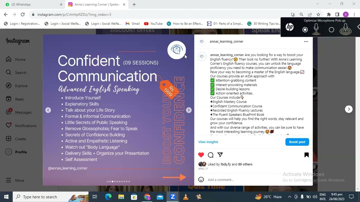Open the YouTube bookmark
This screenshot has height=202, width=360.
coord(153,24)
